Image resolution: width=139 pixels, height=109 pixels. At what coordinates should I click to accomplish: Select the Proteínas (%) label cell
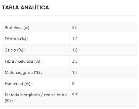coord(36,28)
